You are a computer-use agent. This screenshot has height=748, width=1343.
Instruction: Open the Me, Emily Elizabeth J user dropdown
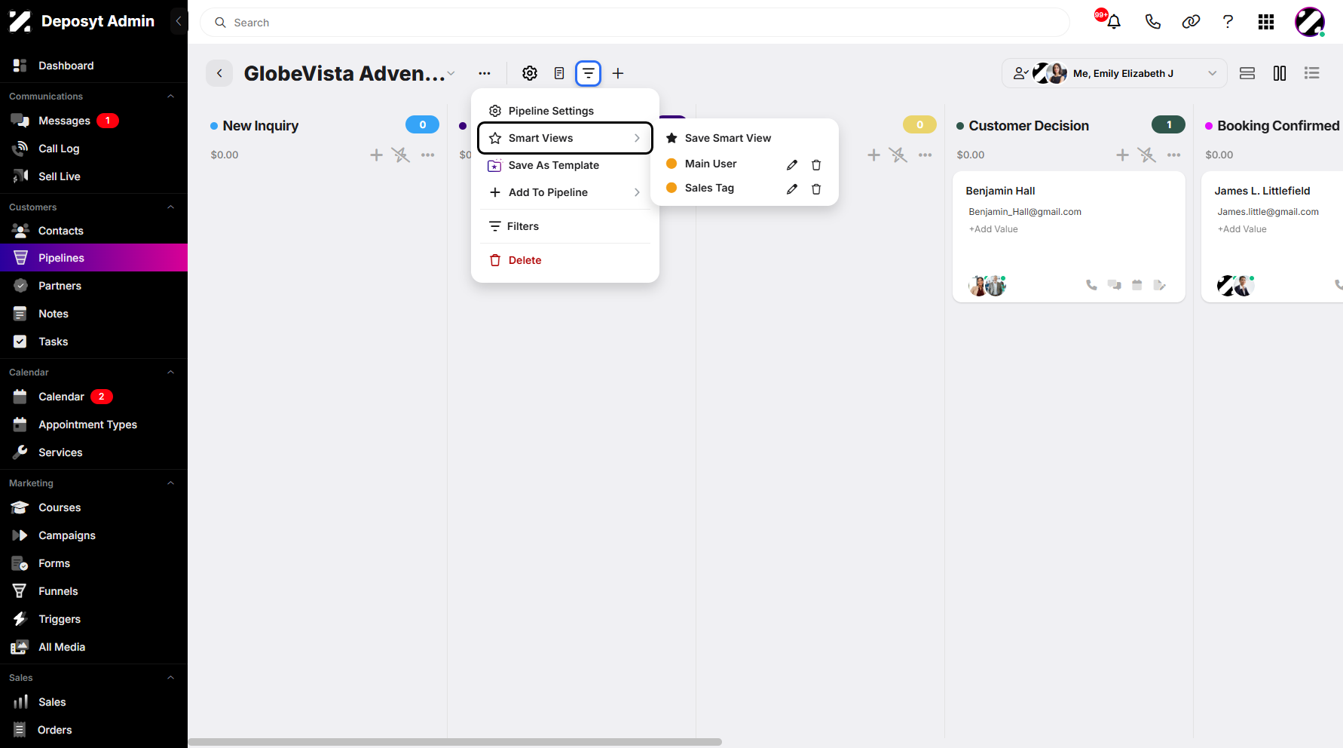click(1115, 73)
